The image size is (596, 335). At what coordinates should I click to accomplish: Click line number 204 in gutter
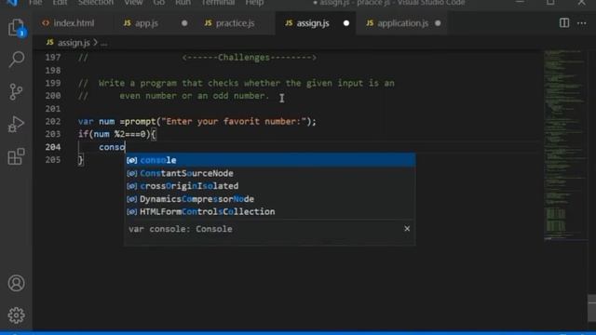53,147
